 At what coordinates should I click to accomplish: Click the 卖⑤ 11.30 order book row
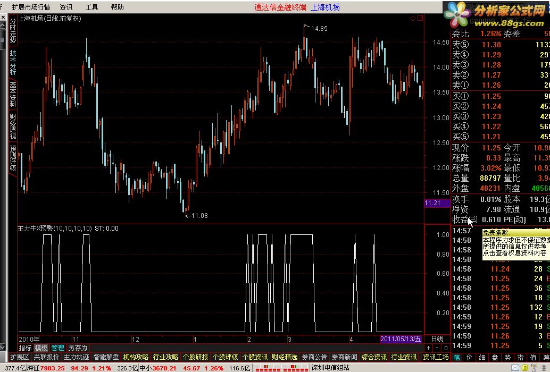click(x=501, y=45)
